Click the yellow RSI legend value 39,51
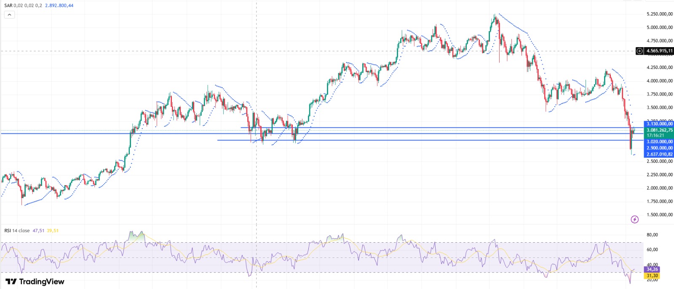The height and width of the screenshot is (289, 674). coord(53,231)
